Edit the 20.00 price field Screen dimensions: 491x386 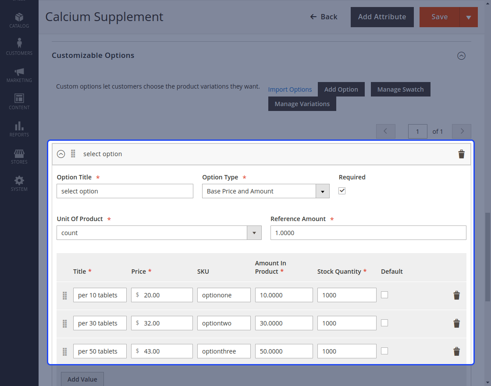(162, 295)
